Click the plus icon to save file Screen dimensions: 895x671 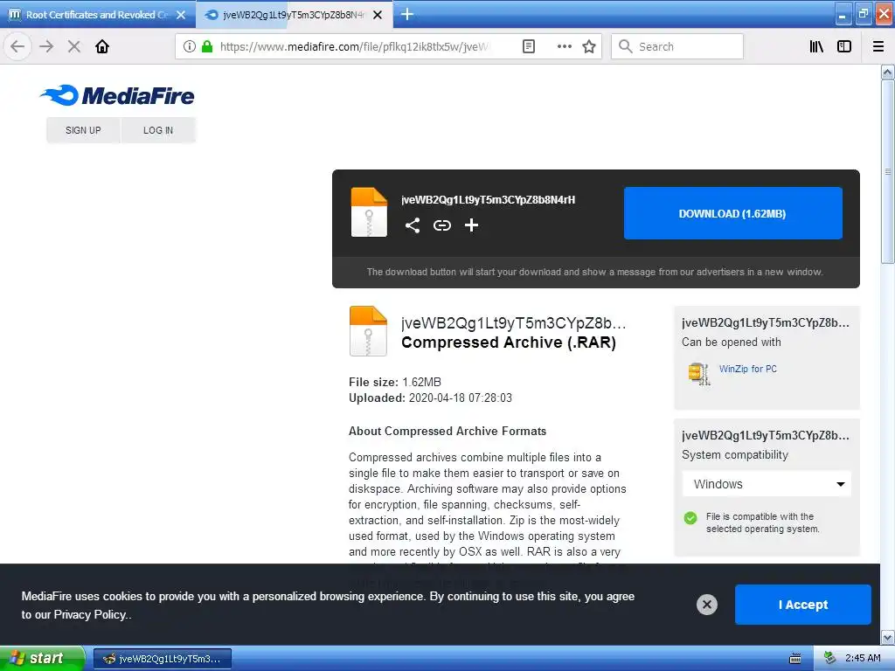coord(471,225)
